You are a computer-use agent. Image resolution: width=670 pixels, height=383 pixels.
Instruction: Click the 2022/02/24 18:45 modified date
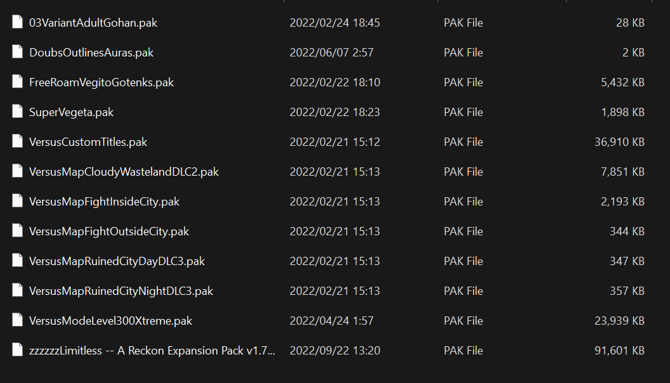point(335,23)
